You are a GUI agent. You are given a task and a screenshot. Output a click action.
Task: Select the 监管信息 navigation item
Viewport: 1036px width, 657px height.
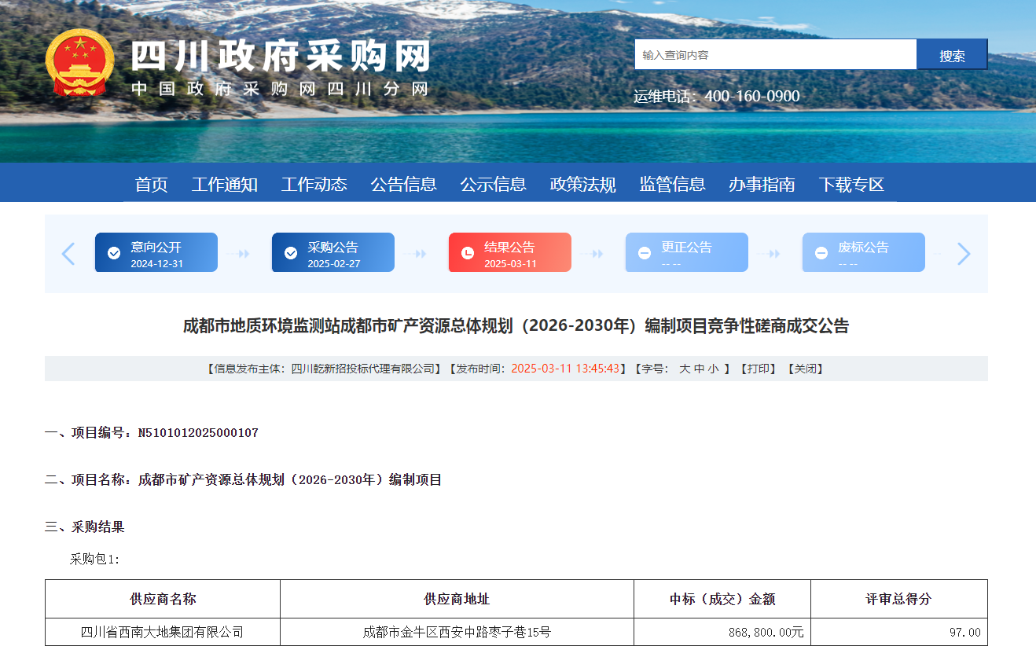[673, 185]
